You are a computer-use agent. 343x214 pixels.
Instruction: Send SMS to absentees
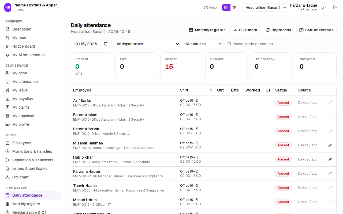point(316,30)
